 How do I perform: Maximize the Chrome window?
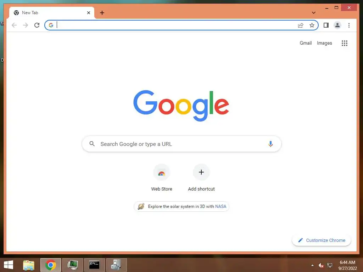336,8
